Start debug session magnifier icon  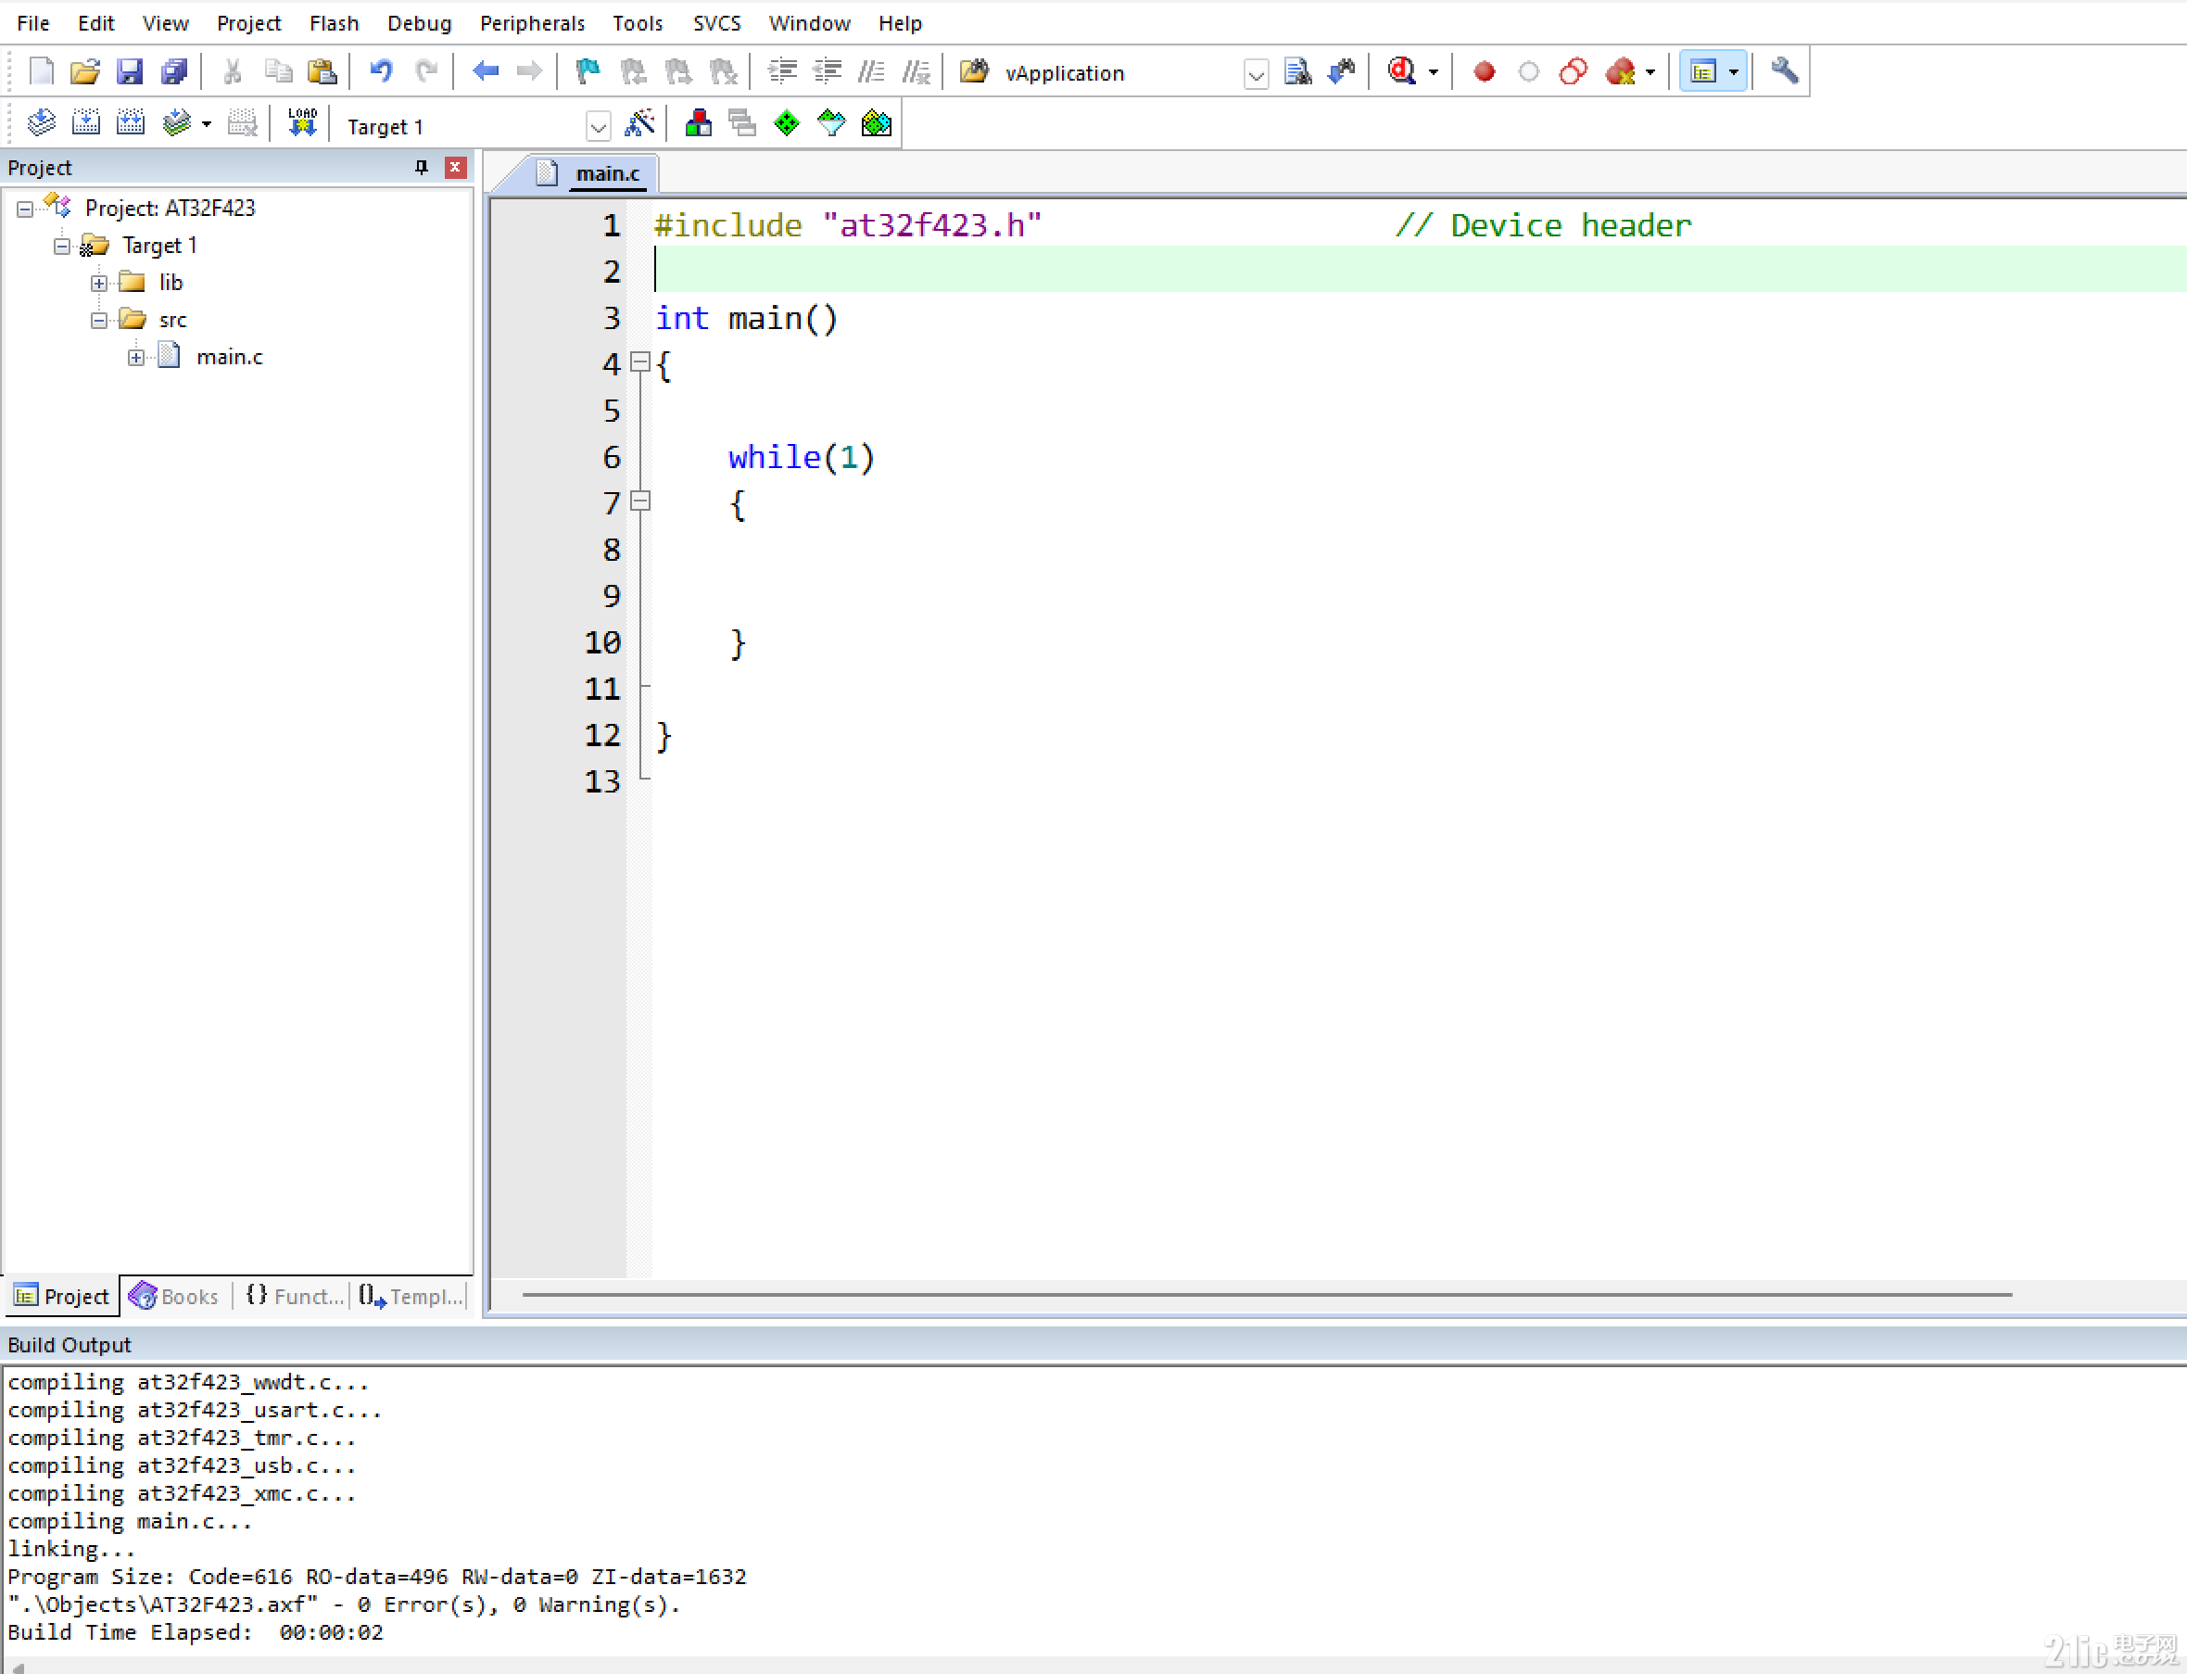tap(1401, 71)
